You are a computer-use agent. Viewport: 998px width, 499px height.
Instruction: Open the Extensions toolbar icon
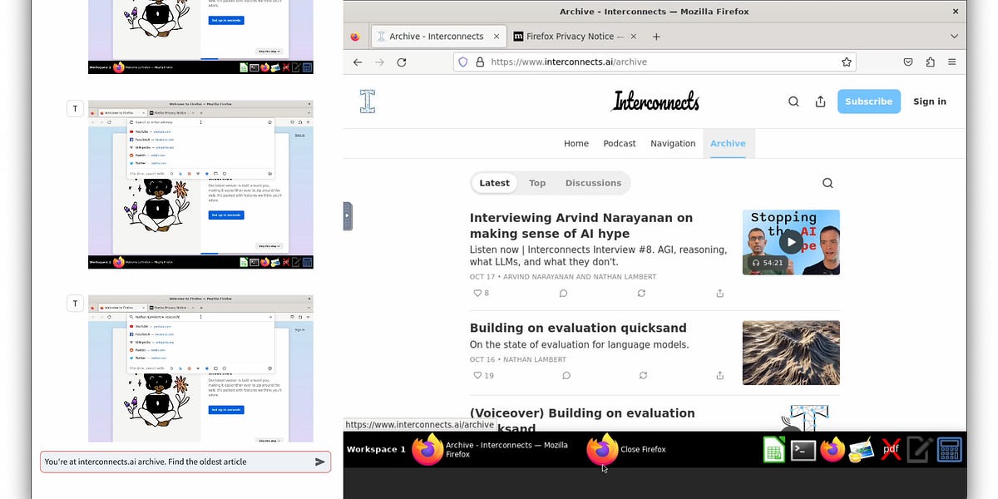pos(930,62)
